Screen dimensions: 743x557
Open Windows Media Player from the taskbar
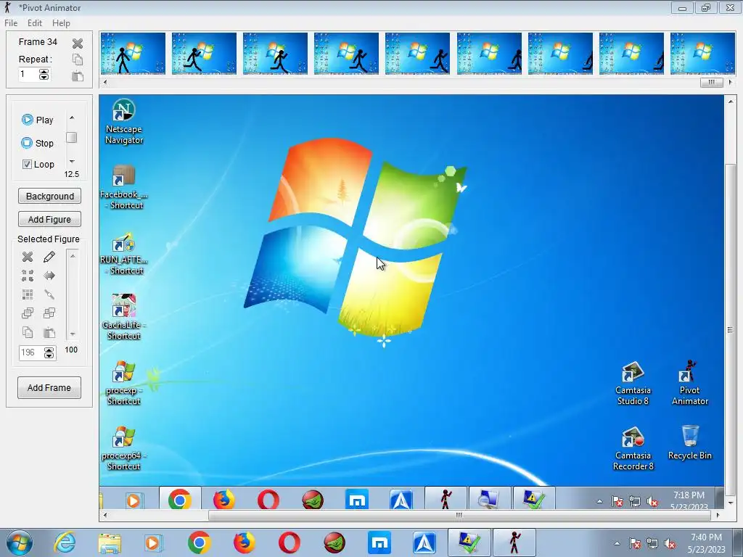click(x=153, y=542)
